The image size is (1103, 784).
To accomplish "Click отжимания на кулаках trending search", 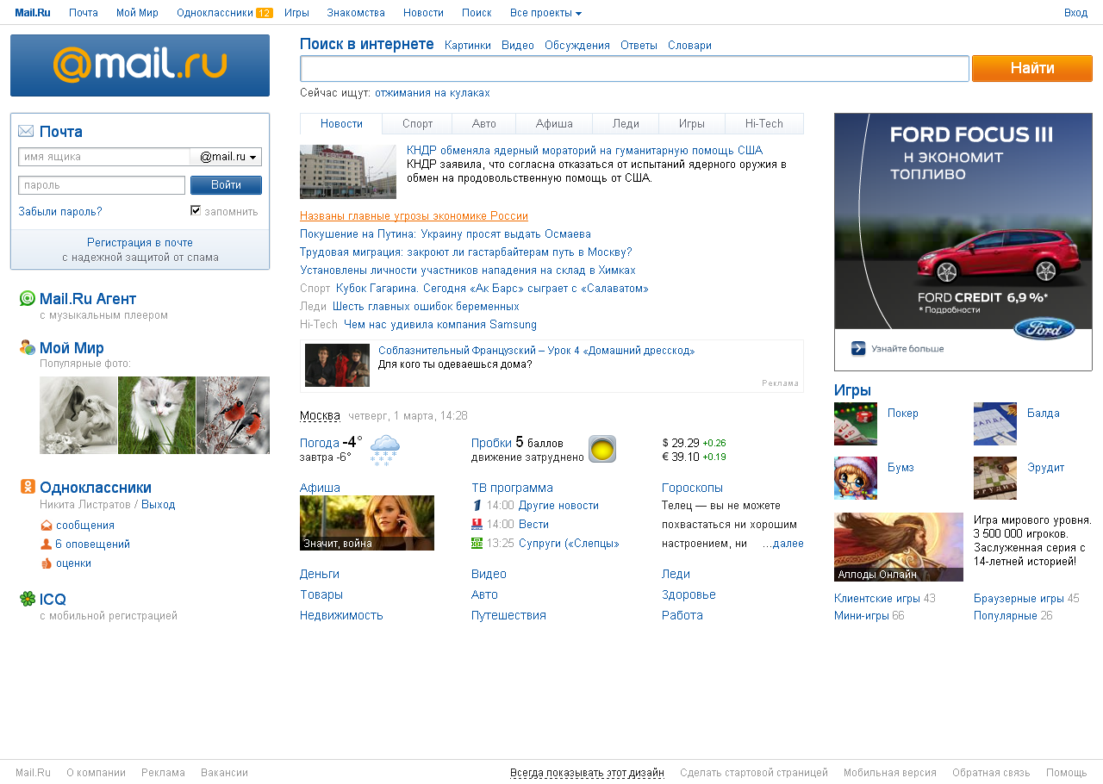I will [432, 92].
